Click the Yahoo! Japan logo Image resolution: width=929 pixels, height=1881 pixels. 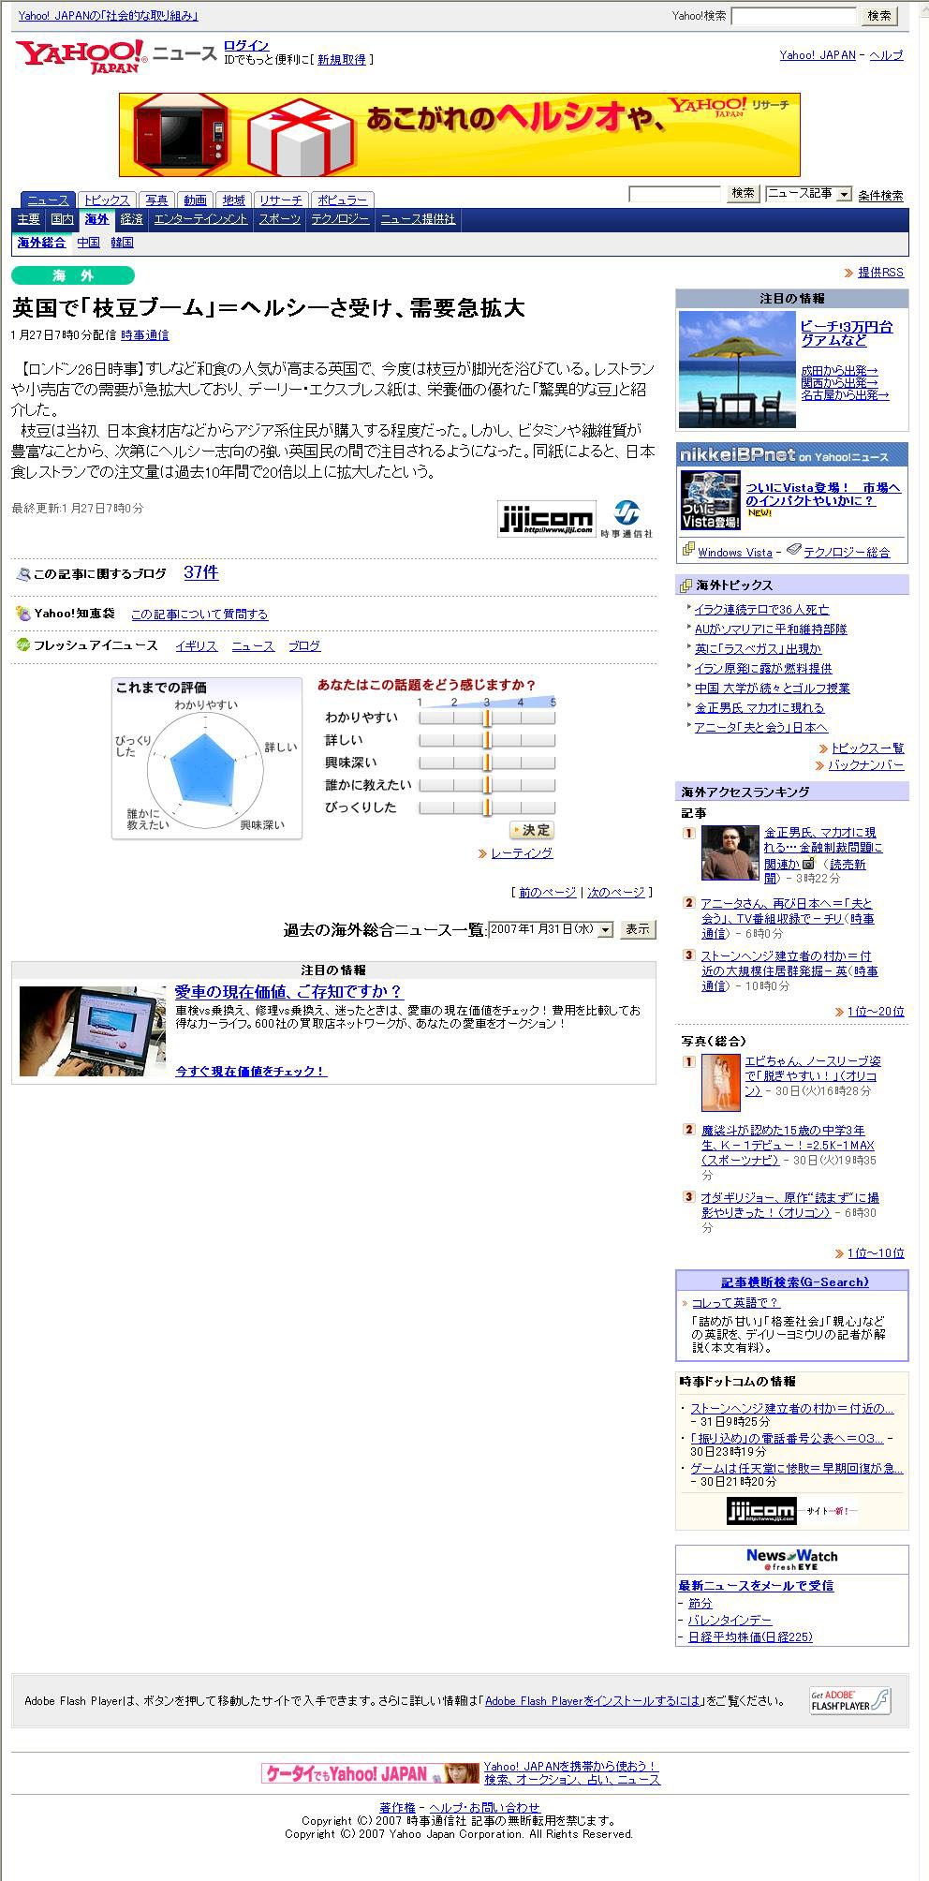click(81, 56)
